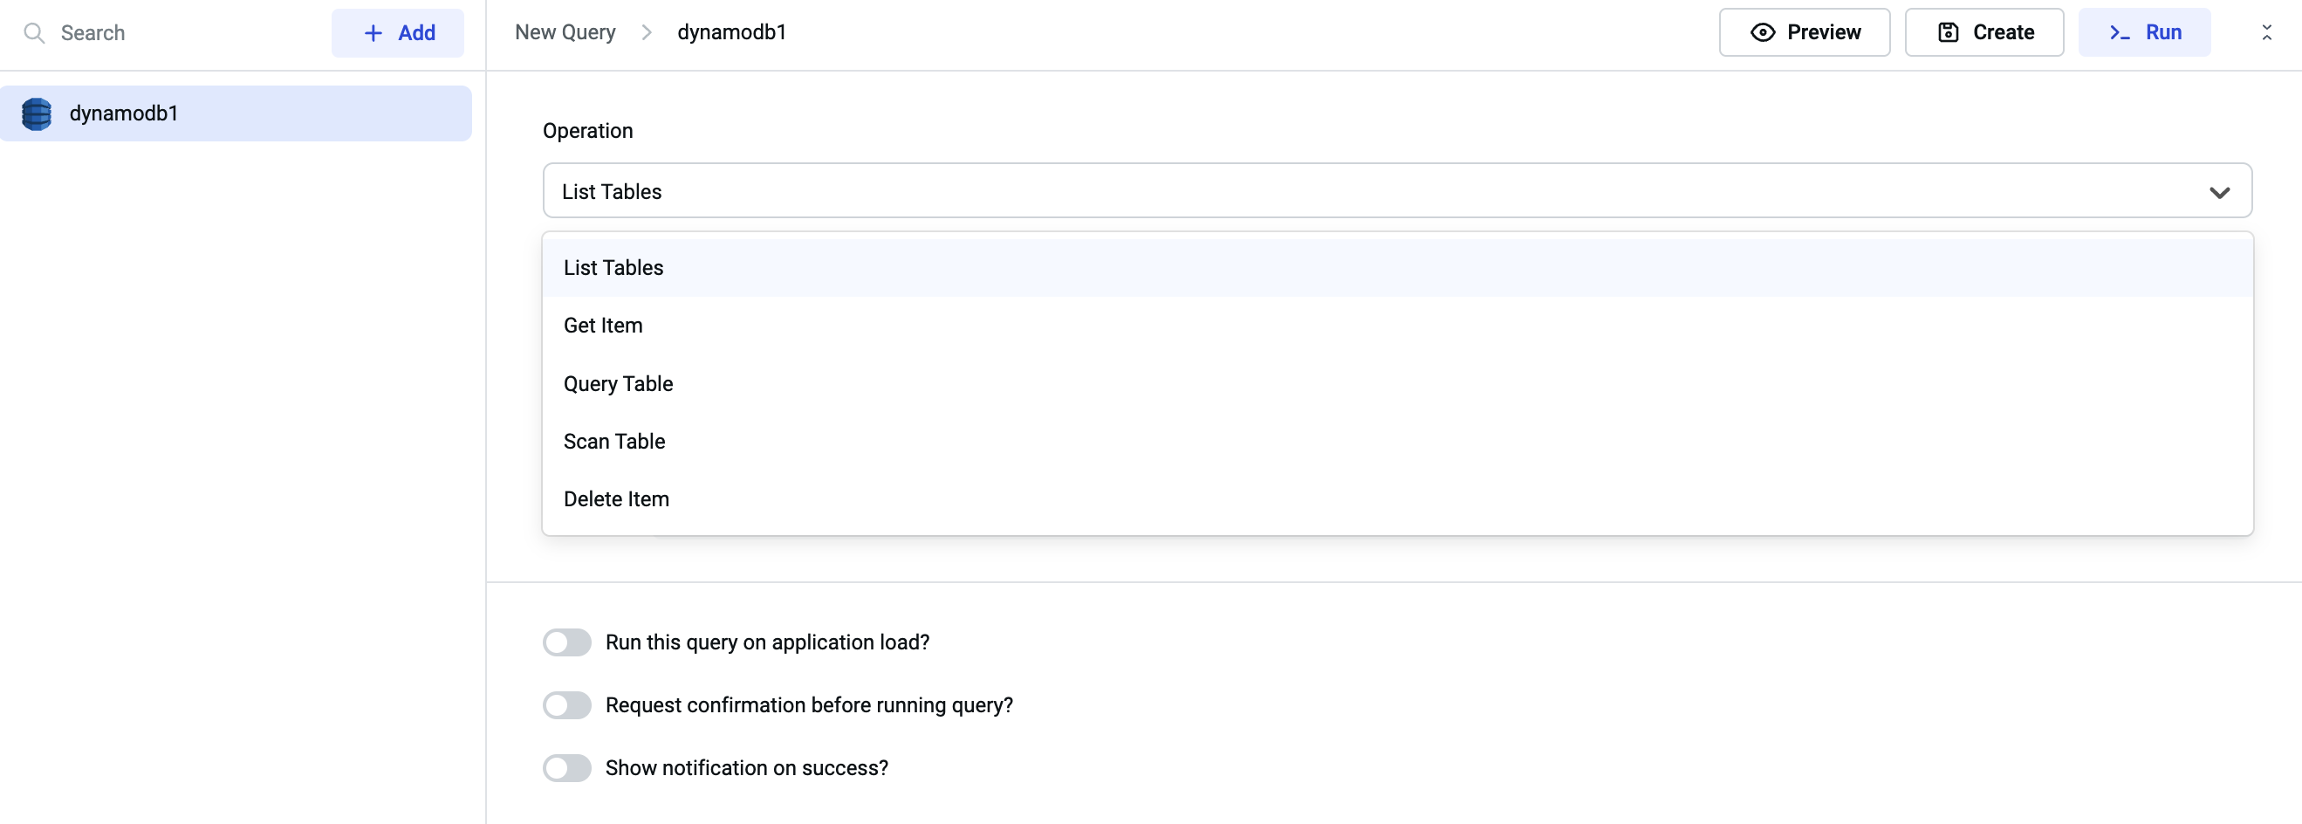The height and width of the screenshot is (824, 2302).
Task: Click the plus icon on Add
Action: 373,33
